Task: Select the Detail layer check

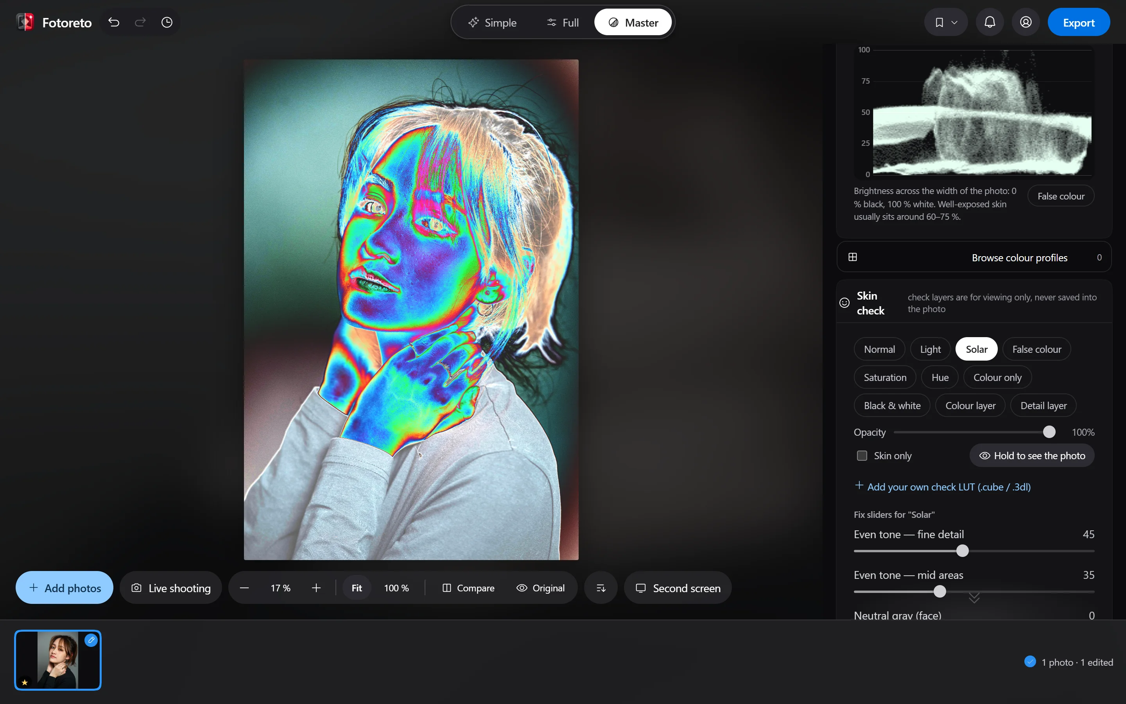Action: [x=1043, y=406]
